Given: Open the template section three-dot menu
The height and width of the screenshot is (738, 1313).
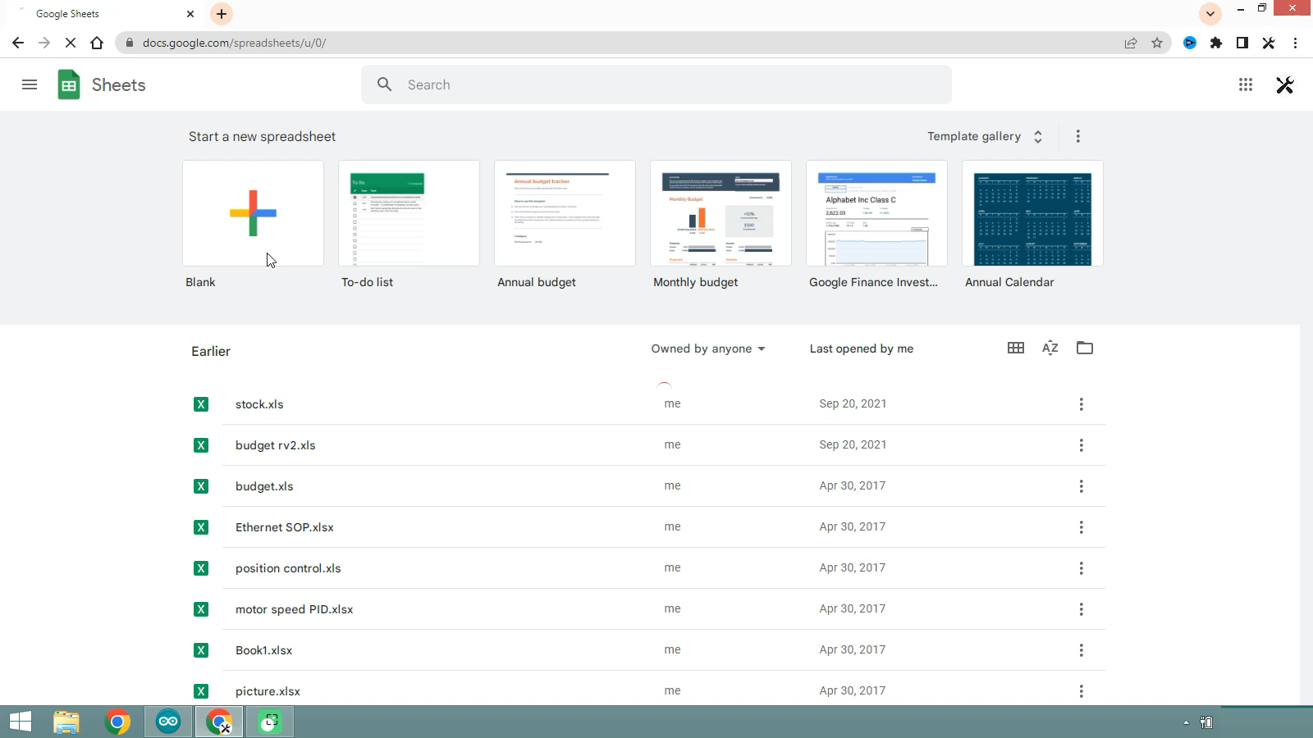Looking at the screenshot, I should (x=1078, y=136).
